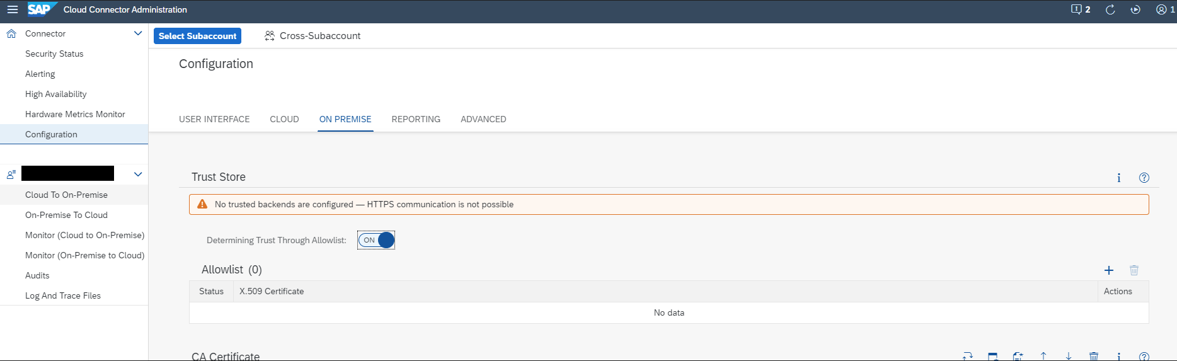Click the CA Certificate window download icon
Image resolution: width=1177 pixels, height=361 pixels.
tap(993, 357)
